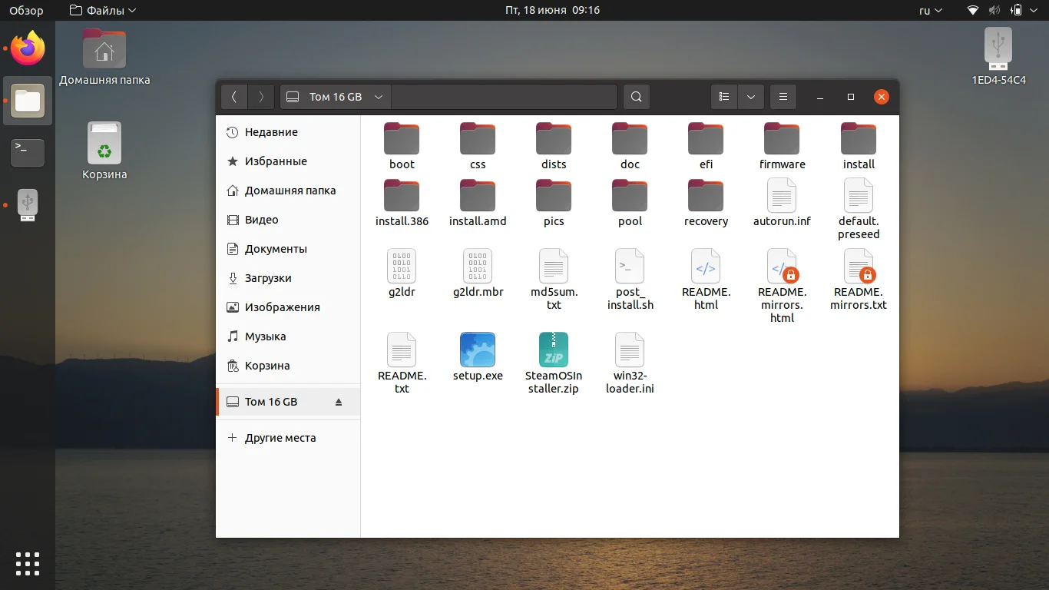The width and height of the screenshot is (1049, 590).
Task: Click the 1ED4-54C4 USB drive desktop icon
Action: [998, 48]
